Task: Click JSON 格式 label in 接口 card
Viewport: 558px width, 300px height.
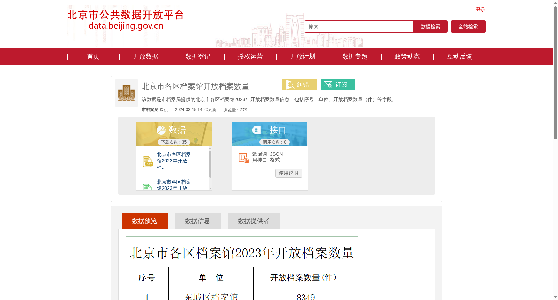Action: click(x=276, y=157)
